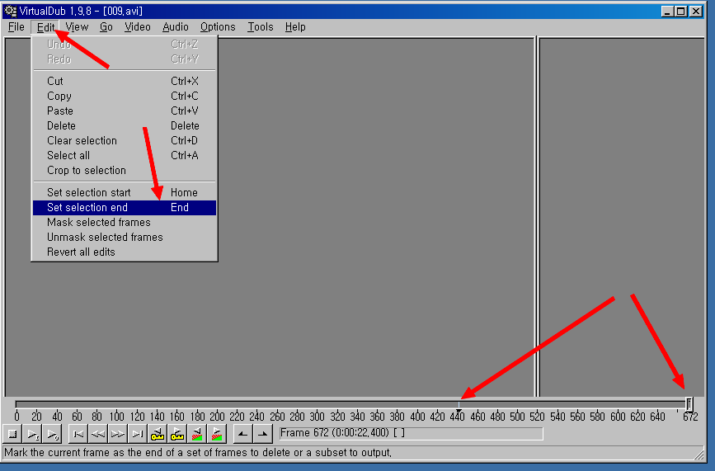Click the status bar help message
The image size is (715, 471).
(x=198, y=453)
